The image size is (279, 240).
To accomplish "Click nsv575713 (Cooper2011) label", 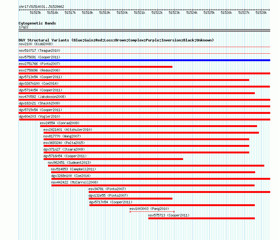I will coord(169,215).
